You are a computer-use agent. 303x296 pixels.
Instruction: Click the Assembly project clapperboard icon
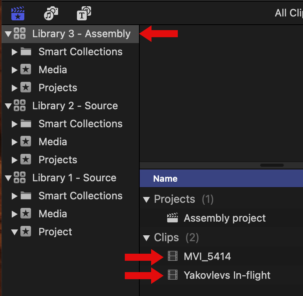click(173, 218)
